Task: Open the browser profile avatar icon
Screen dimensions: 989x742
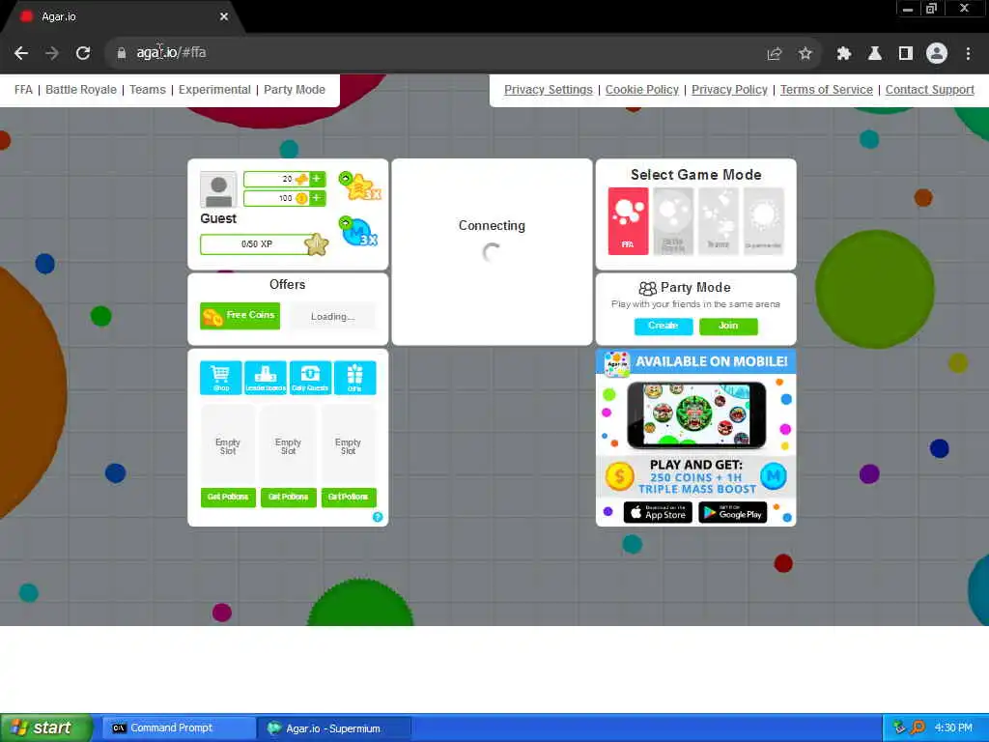Action: coord(936,54)
